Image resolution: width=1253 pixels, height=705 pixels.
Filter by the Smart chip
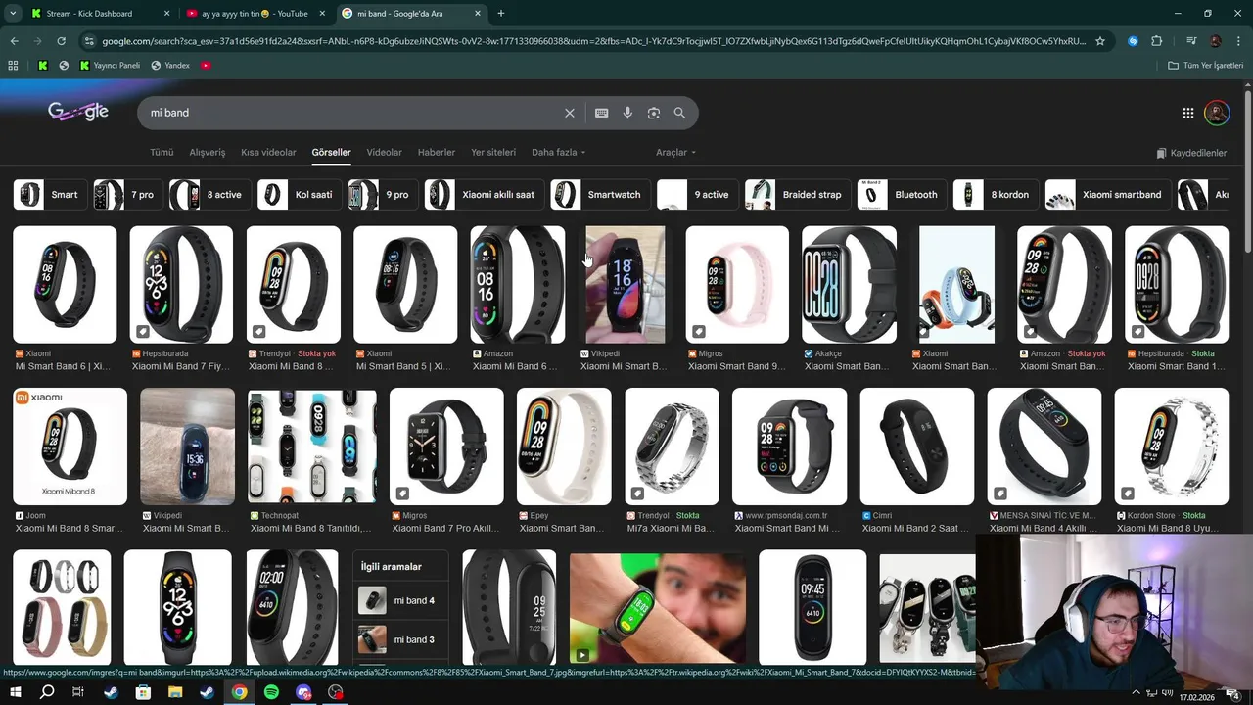click(51, 195)
